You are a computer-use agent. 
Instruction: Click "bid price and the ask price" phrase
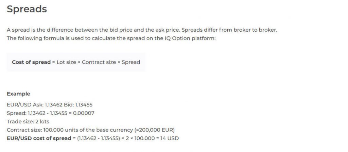pos(142,30)
